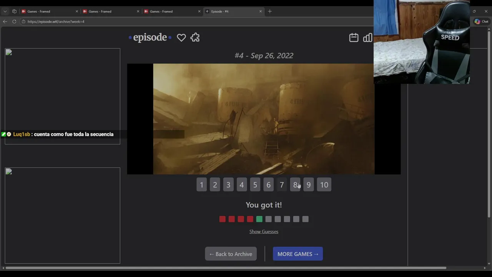Show frame 2
Viewport: 492px width, 277px height.
coord(215,185)
